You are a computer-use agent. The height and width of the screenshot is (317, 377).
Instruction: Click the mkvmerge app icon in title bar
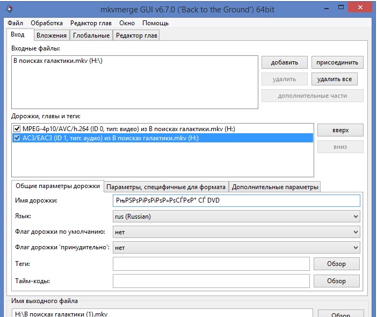(9, 9)
